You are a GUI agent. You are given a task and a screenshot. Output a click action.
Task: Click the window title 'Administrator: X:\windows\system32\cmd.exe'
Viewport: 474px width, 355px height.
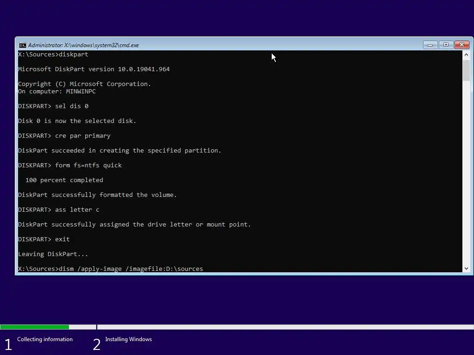[x=83, y=45]
